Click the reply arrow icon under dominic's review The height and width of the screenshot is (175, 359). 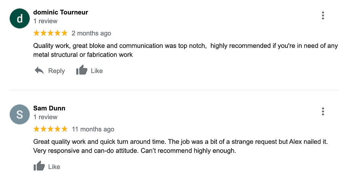pos(39,70)
